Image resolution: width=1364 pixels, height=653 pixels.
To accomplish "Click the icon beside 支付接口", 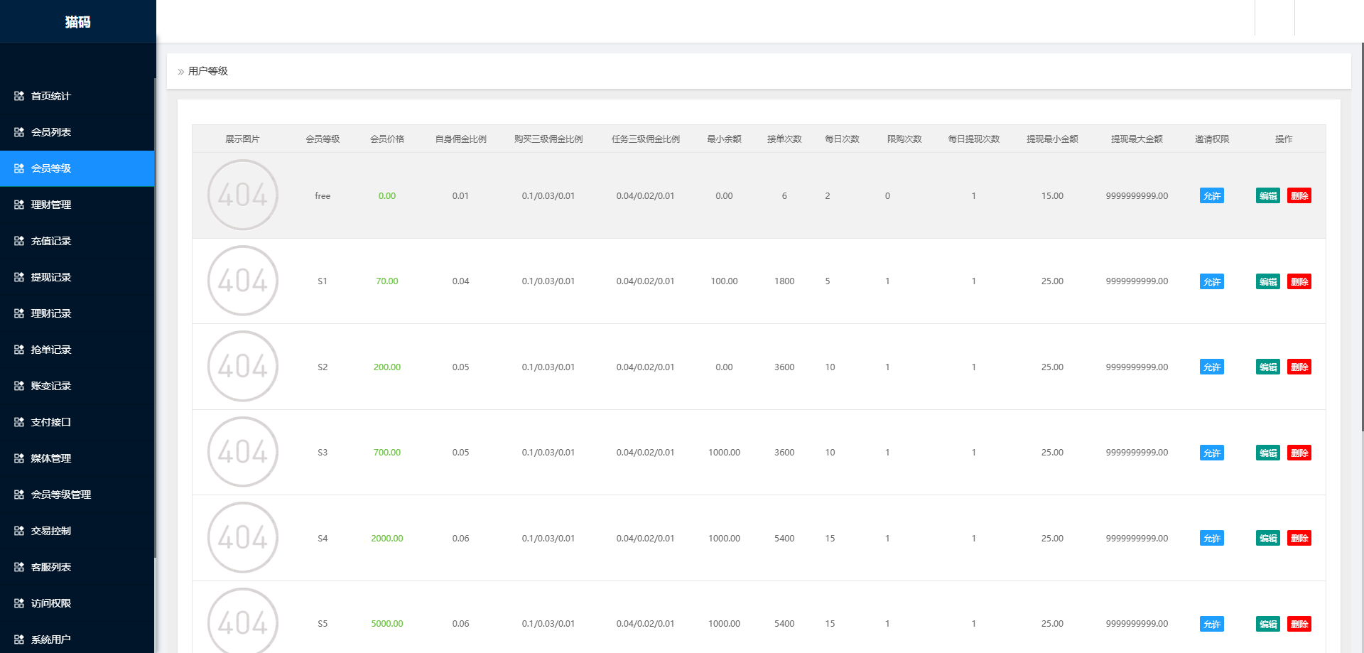I will click(x=19, y=422).
